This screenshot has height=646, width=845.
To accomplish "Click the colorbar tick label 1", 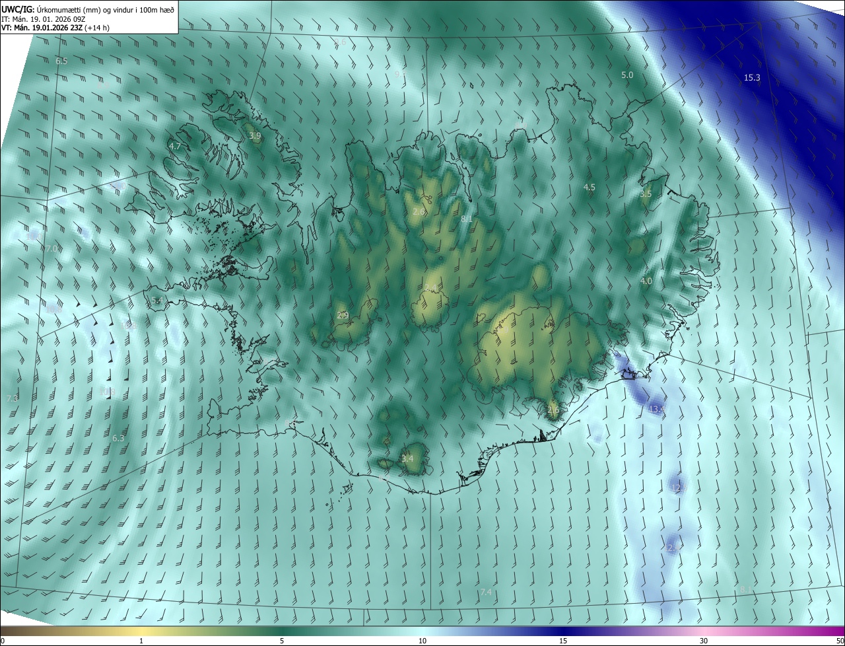I will pyautogui.click(x=141, y=641).
